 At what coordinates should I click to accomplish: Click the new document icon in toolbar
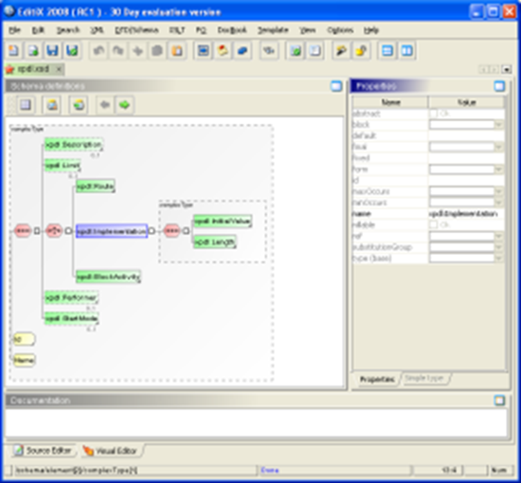13,50
